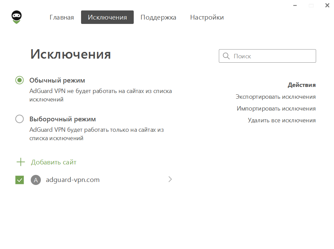Uncheck the adguard-vpn.com exclusion checkbox
Image resolution: width=334 pixels, height=249 pixels.
coord(20,180)
